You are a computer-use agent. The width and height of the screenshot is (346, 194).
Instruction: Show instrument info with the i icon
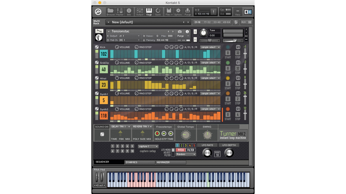pyautogui.click(x=187, y=32)
